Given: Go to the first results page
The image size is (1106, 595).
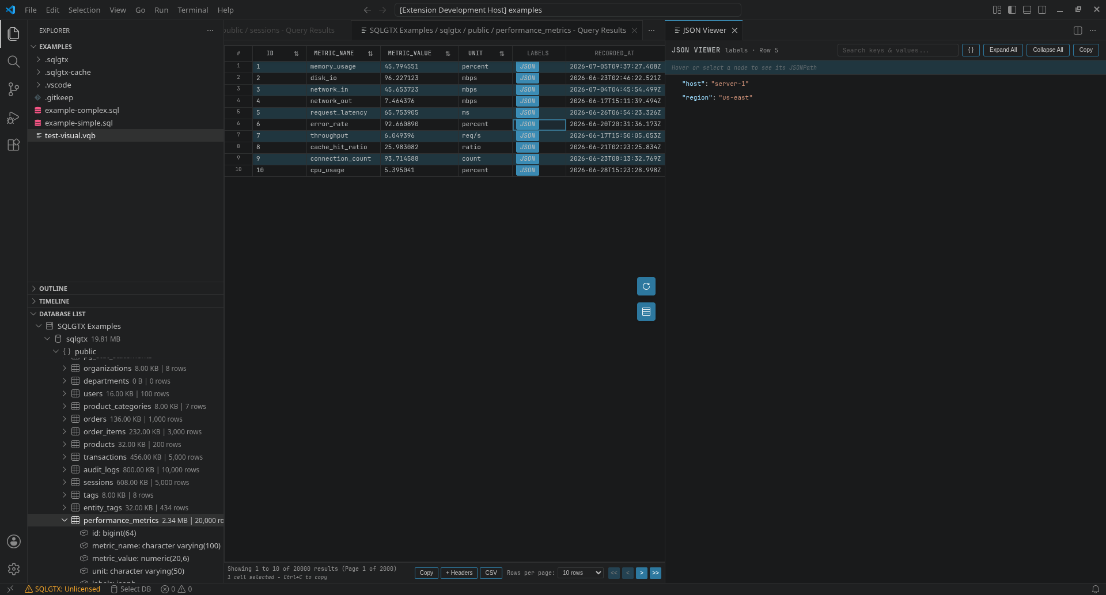Looking at the screenshot, I should 614,573.
